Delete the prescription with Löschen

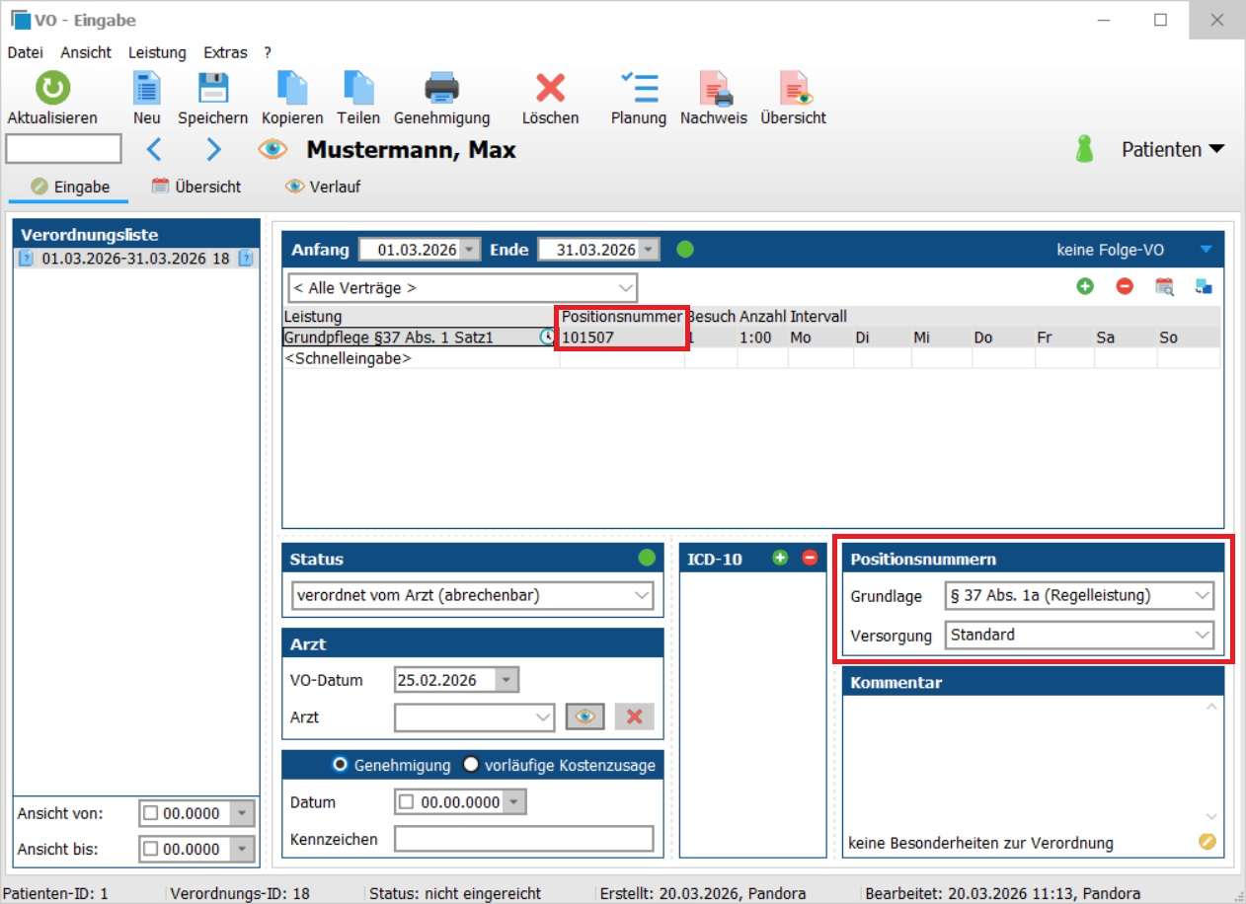[x=550, y=89]
